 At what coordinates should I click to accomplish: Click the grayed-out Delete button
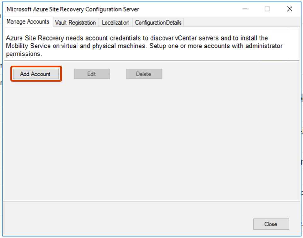point(144,74)
